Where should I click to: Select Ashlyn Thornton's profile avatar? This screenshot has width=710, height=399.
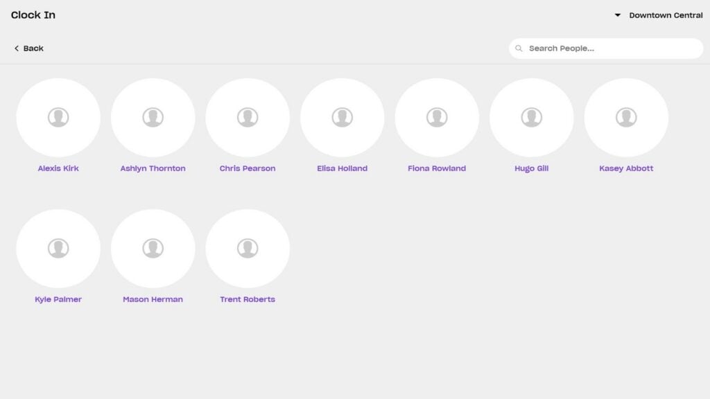[x=153, y=117]
